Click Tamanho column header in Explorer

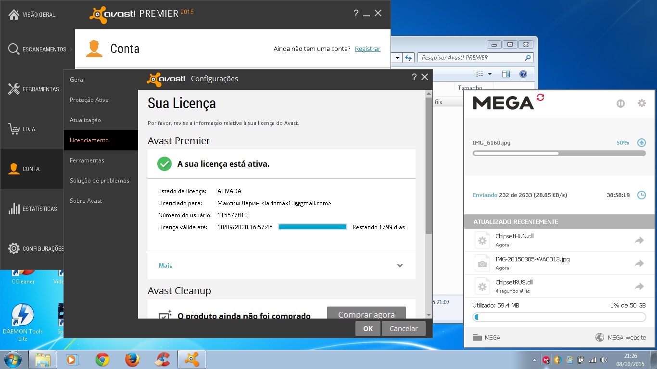[x=470, y=87]
